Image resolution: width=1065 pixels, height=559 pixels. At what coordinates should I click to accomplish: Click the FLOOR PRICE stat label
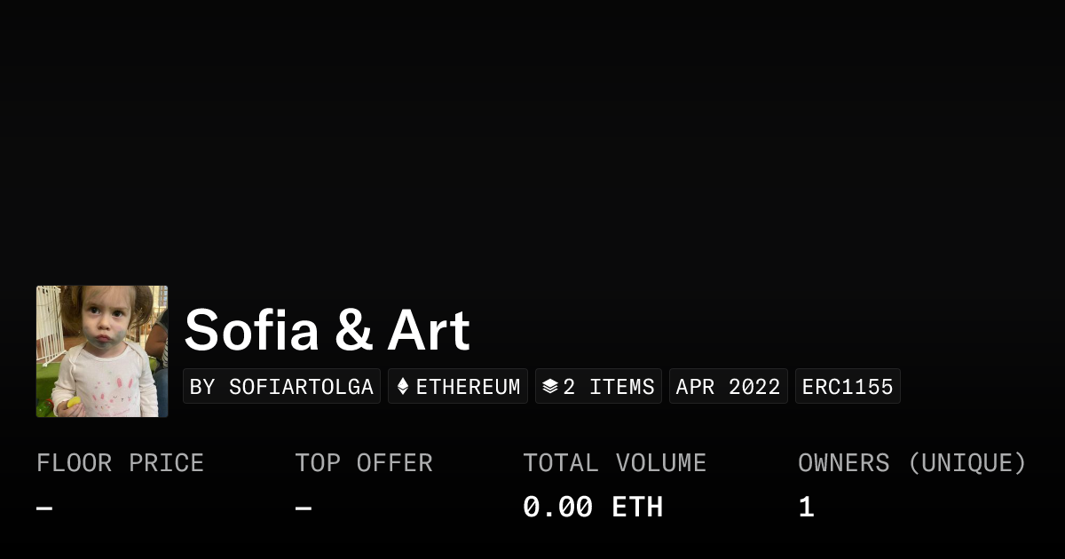(x=120, y=463)
